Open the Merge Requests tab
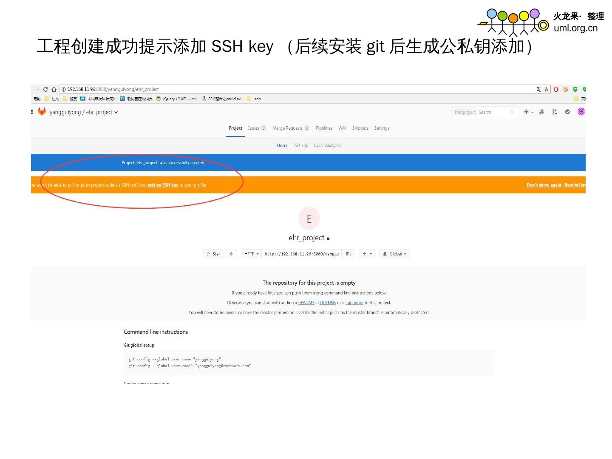 [291, 128]
